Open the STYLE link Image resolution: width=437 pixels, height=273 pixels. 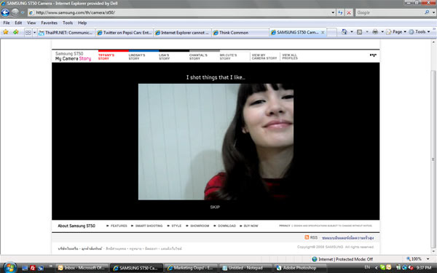[x=176, y=226]
